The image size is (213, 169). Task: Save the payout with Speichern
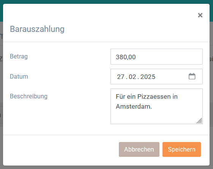tap(181, 149)
